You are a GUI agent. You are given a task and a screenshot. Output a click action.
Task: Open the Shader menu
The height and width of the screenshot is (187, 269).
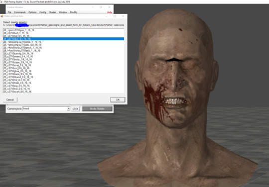pyautogui.click(x=52, y=12)
